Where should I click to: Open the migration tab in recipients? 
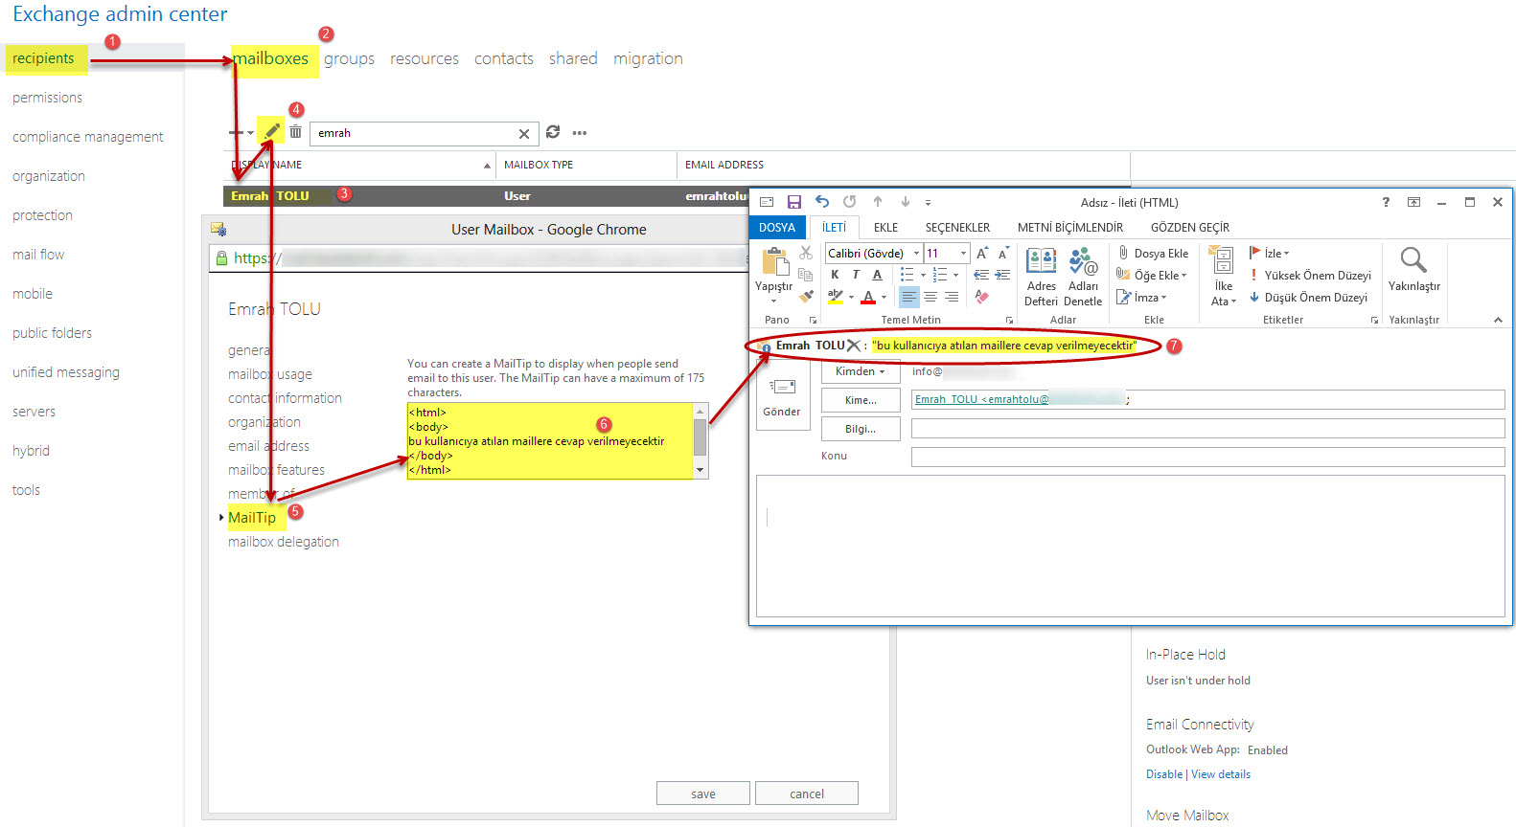(648, 59)
